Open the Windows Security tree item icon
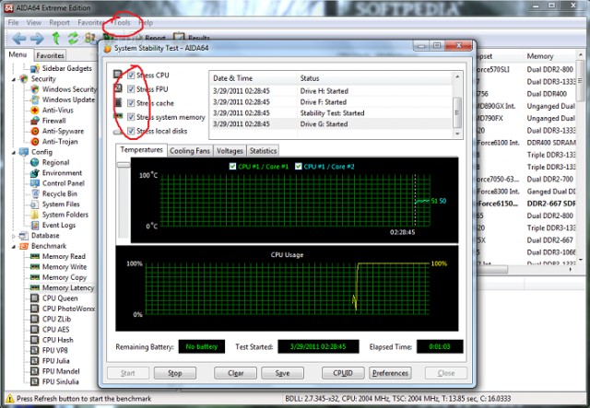Viewport: 590px width, 408px height. point(35,89)
